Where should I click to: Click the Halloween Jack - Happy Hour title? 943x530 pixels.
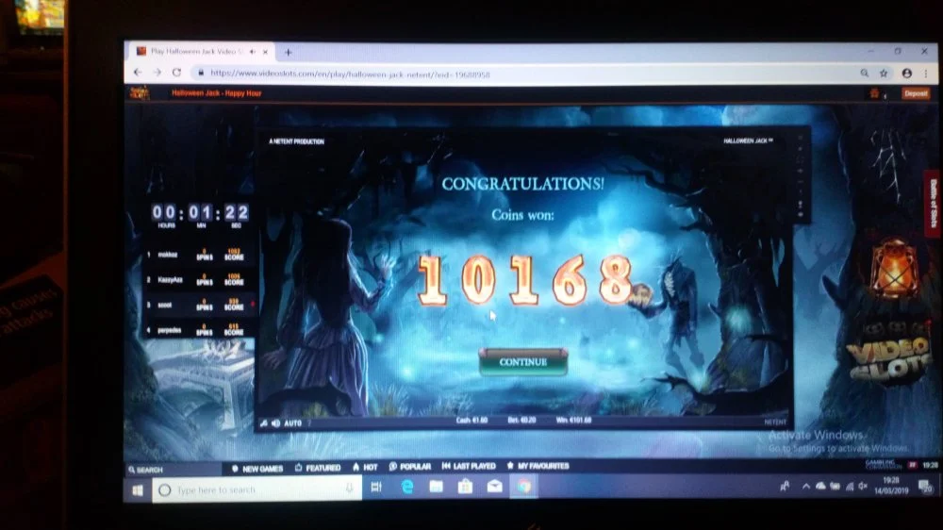217,93
